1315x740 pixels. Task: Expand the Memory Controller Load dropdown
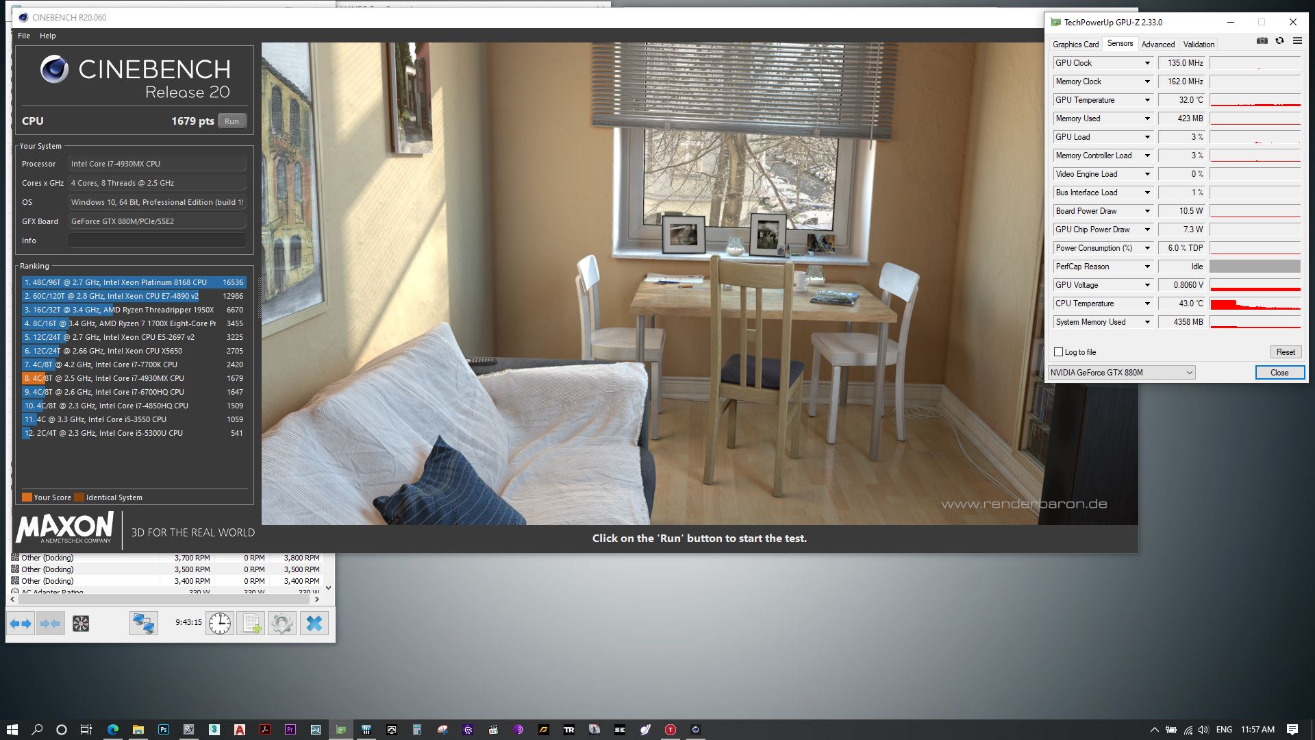pos(1147,156)
